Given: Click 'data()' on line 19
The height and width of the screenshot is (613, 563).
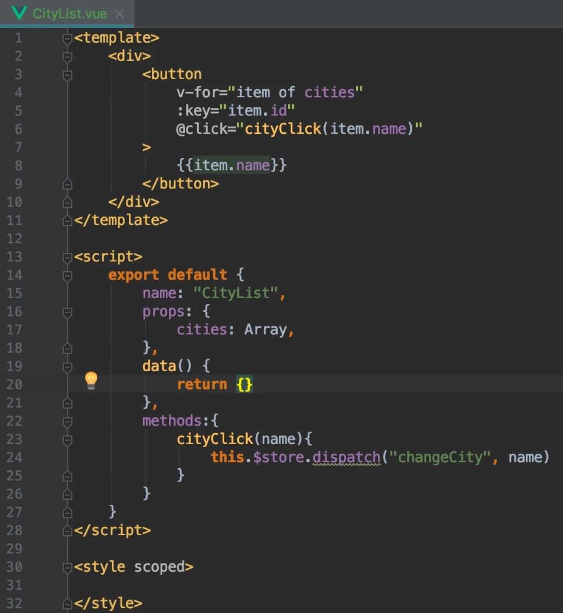Looking at the screenshot, I should 167,366.
